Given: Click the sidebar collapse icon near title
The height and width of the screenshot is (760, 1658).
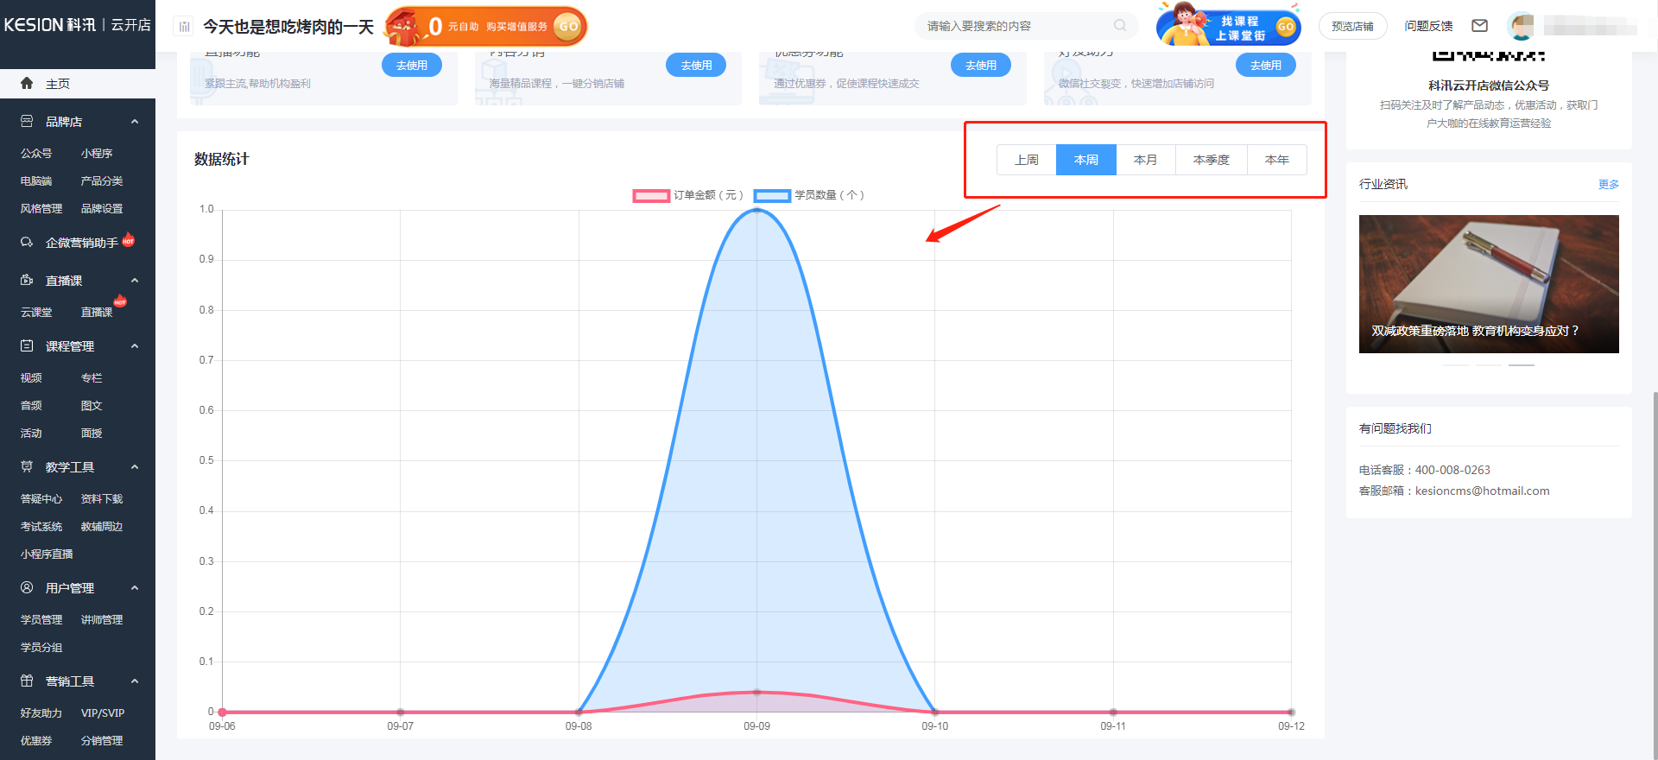Looking at the screenshot, I should click(184, 27).
